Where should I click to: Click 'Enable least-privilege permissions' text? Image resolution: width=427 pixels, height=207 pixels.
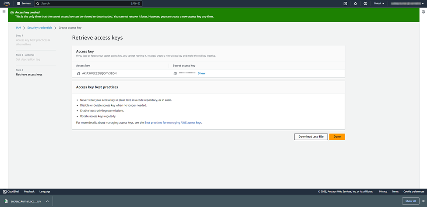102,111
